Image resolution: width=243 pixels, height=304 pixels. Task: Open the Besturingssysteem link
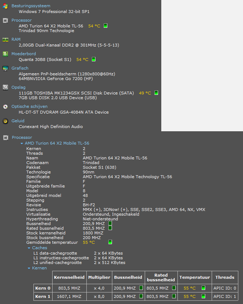tap(31, 6)
